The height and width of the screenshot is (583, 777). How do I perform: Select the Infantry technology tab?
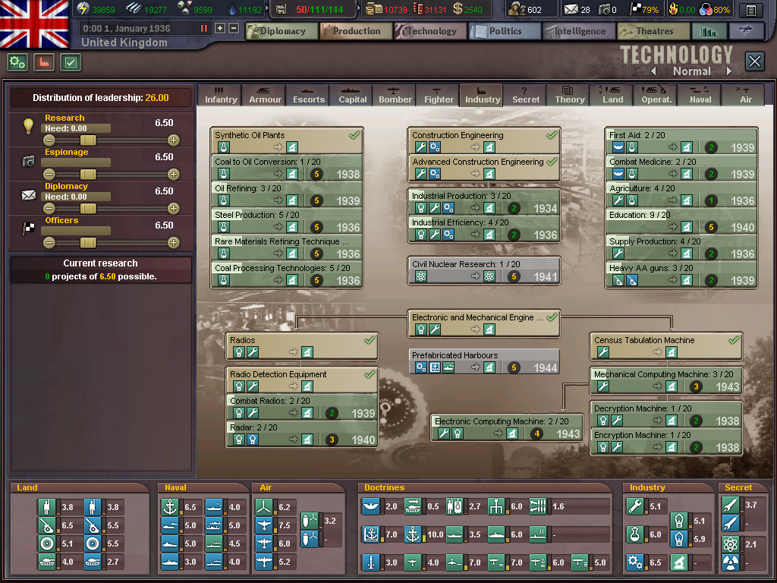[x=221, y=95]
